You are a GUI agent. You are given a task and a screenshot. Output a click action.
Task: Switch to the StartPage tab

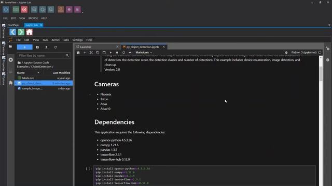coord(13,25)
